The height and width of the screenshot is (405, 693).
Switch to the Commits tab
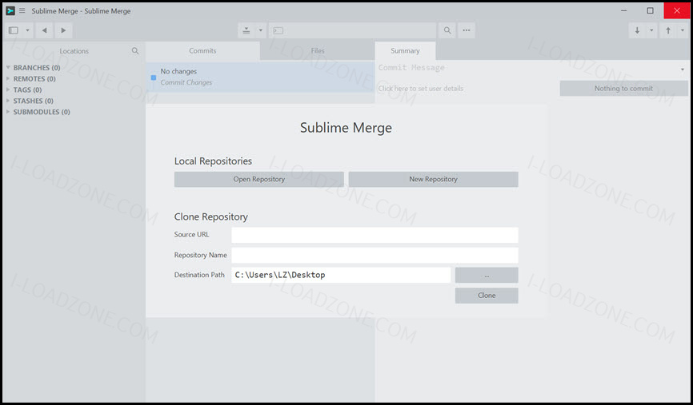click(x=202, y=51)
